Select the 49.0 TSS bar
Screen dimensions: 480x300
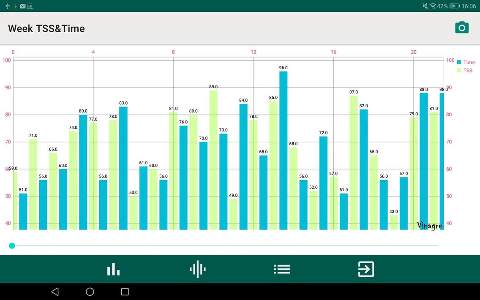tap(233, 214)
